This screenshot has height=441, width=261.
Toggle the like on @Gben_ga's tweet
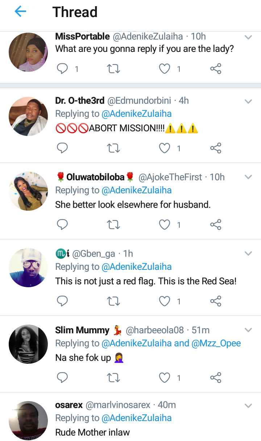pos(164,301)
